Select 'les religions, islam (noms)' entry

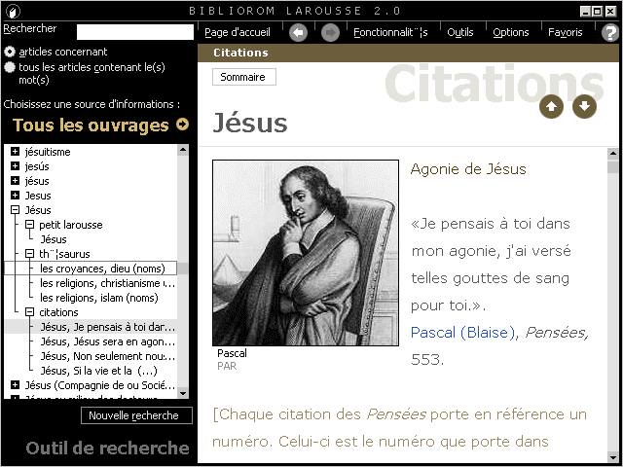pos(99,298)
